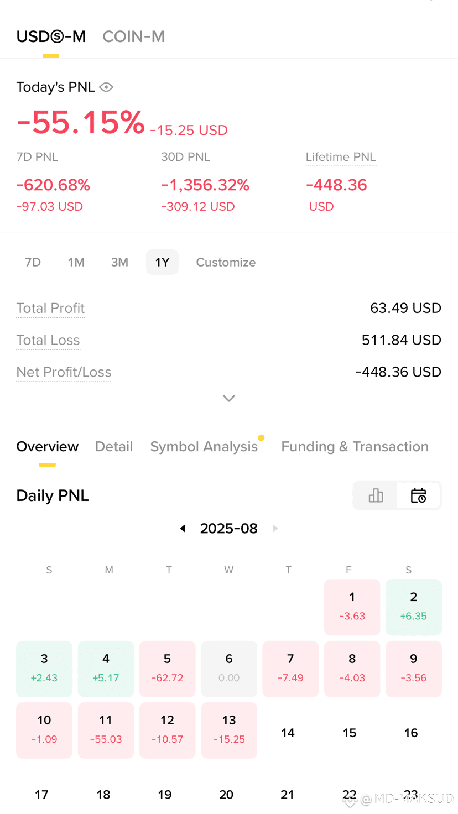Choose 3M time range
This screenshot has width=458, height=814.
pyautogui.click(x=119, y=262)
